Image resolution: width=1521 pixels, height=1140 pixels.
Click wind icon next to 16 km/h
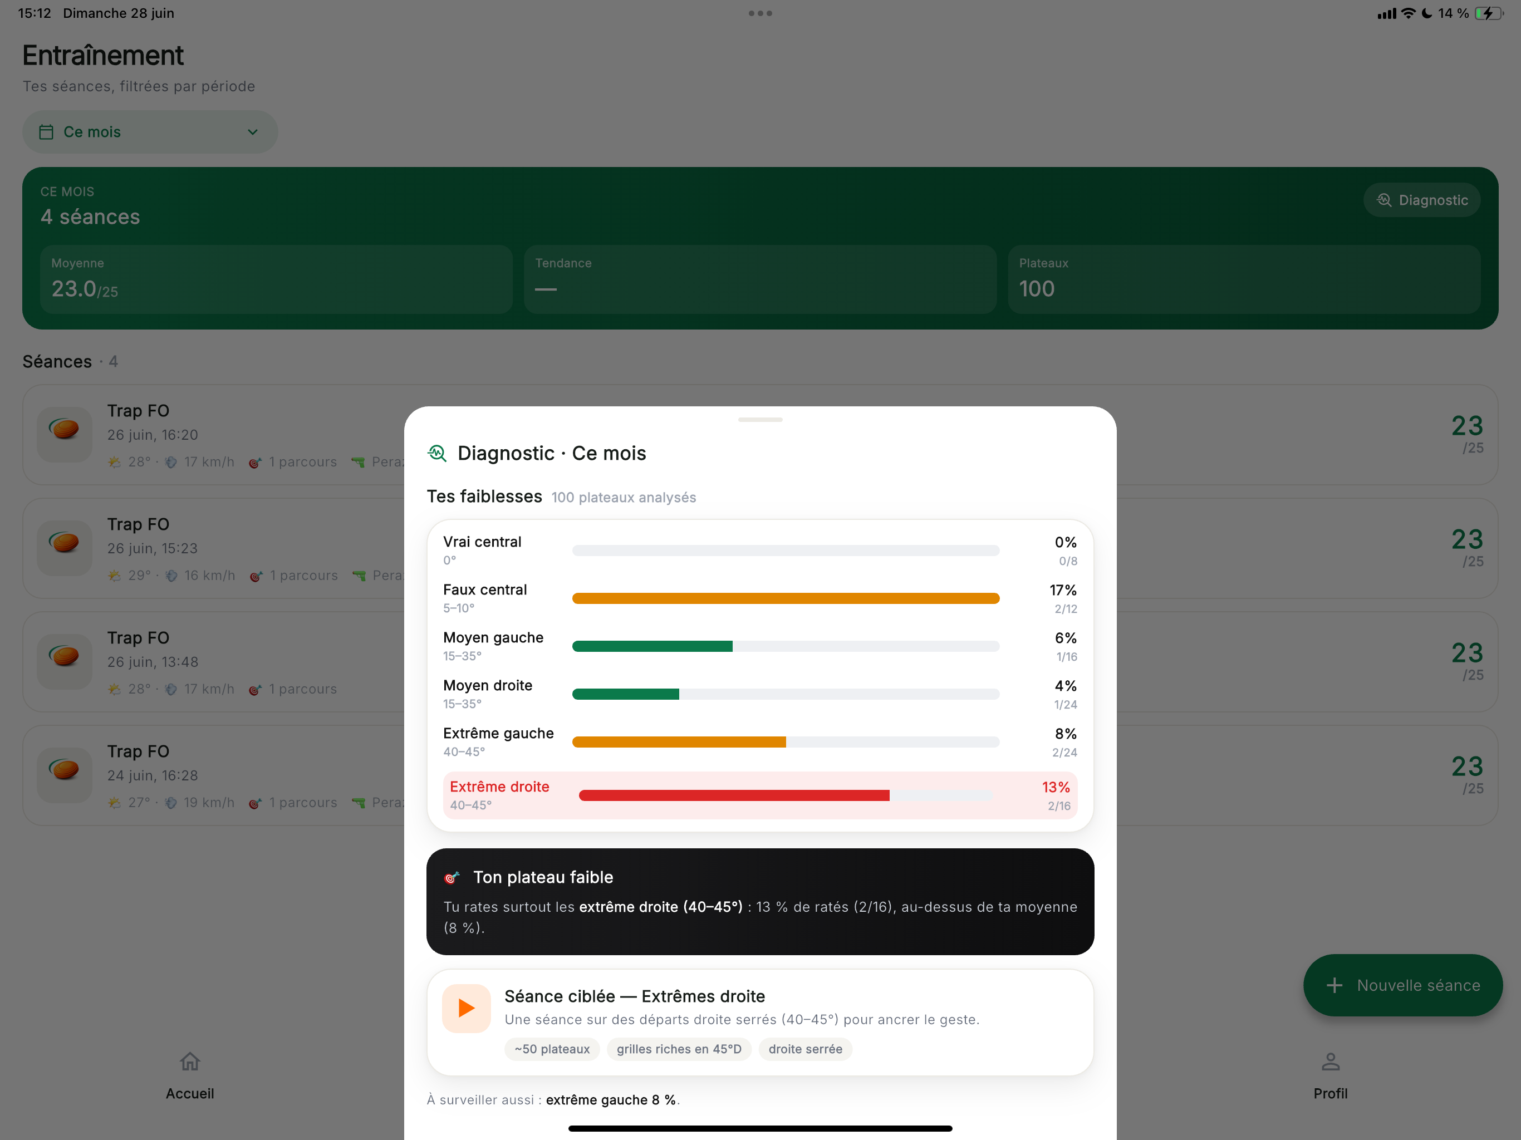(171, 576)
